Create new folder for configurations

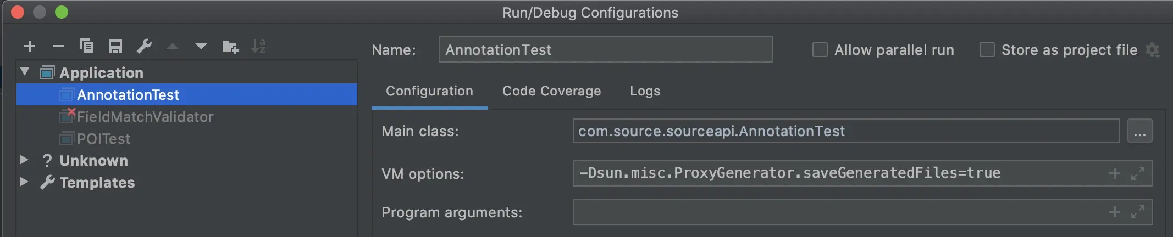click(230, 47)
